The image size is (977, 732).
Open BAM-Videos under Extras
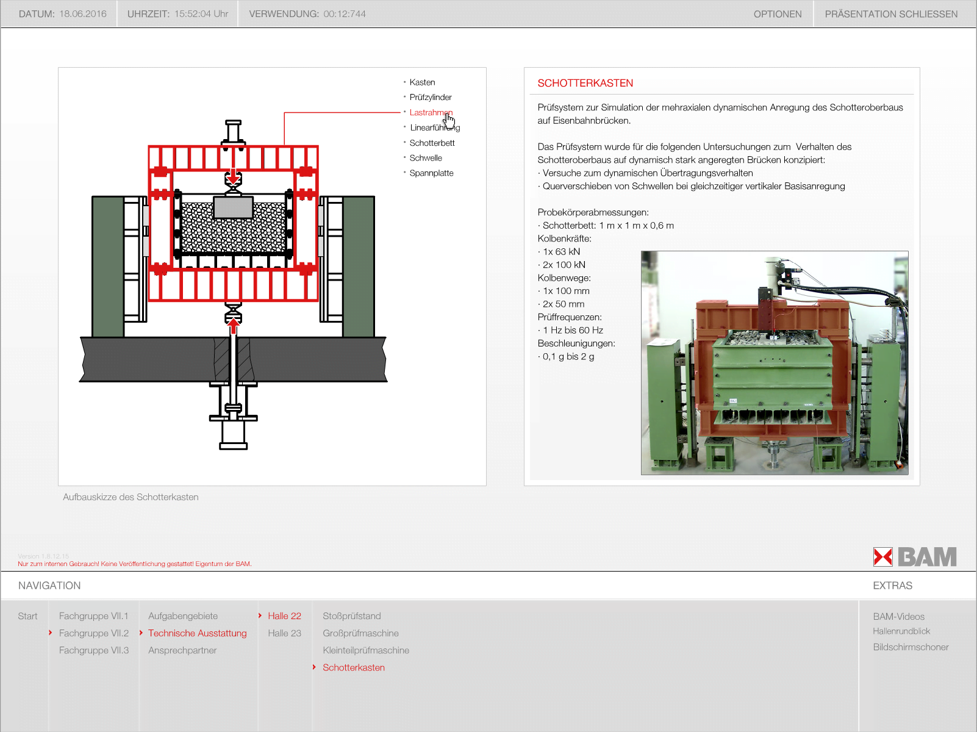(898, 617)
